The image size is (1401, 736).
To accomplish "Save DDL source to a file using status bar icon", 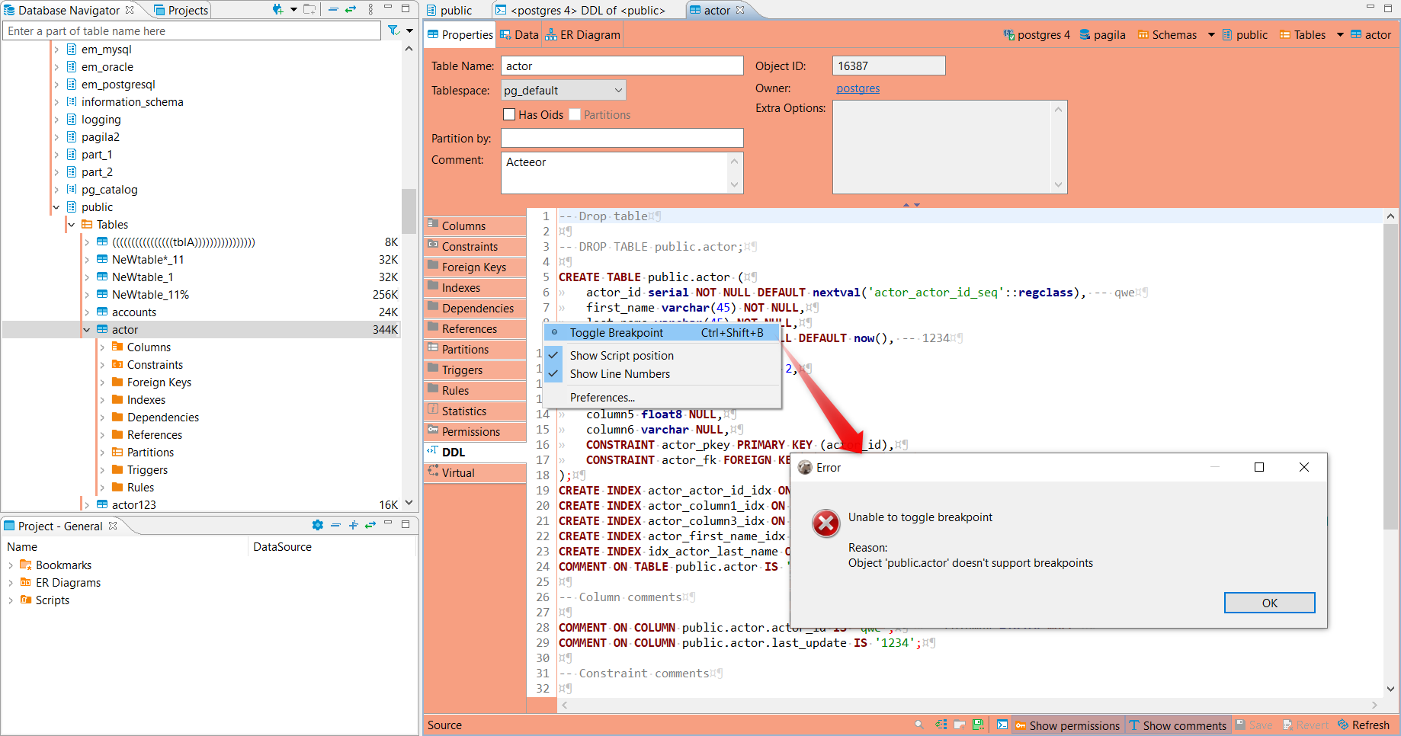I will (x=978, y=725).
